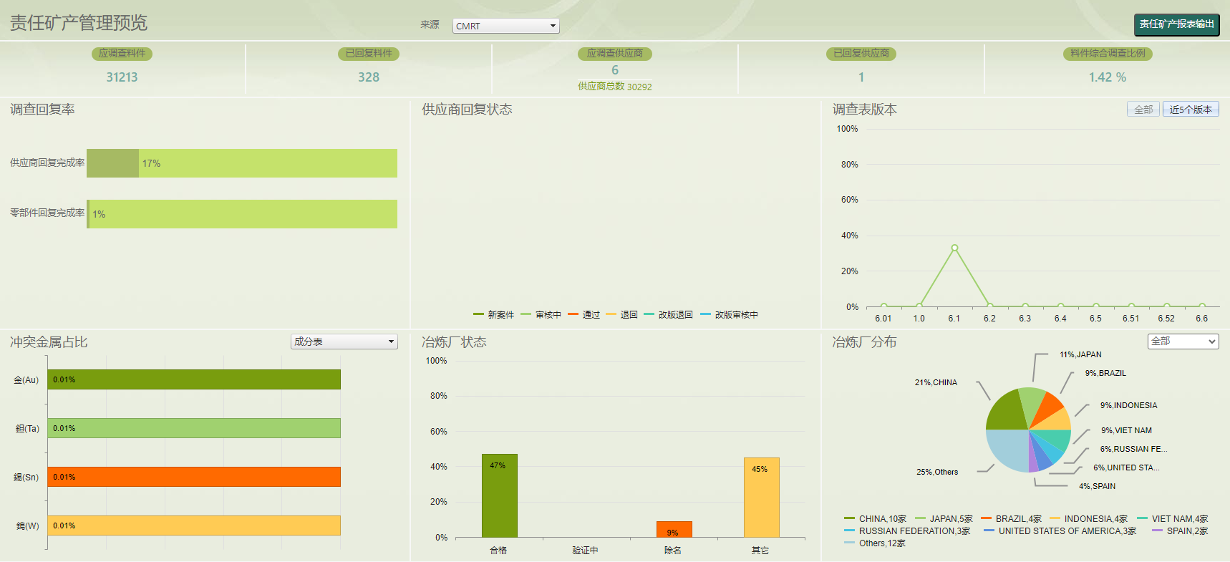Screen dimensions: 1230x562
Task: Click the 已回复供应商 label
Action: coord(861,53)
